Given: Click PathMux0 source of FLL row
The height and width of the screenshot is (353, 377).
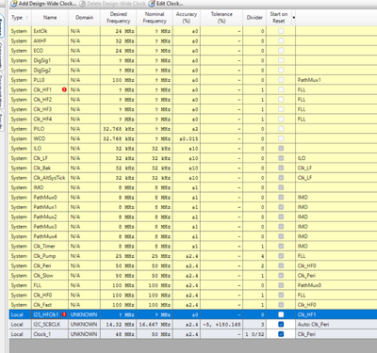Looking at the screenshot, I should pyautogui.click(x=309, y=285).
